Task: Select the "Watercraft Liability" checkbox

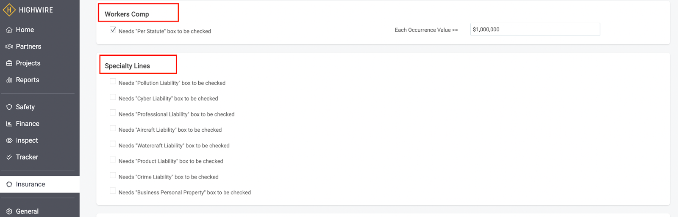Action: click(x=113, y=144)
